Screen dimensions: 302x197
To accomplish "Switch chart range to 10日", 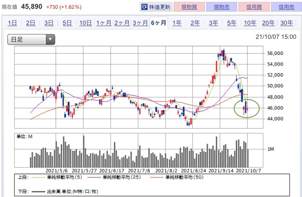I will click(x=85, y=23).
